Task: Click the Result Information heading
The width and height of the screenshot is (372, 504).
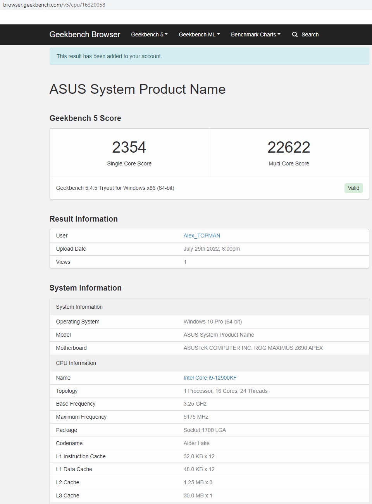Action: coord(84,219)
